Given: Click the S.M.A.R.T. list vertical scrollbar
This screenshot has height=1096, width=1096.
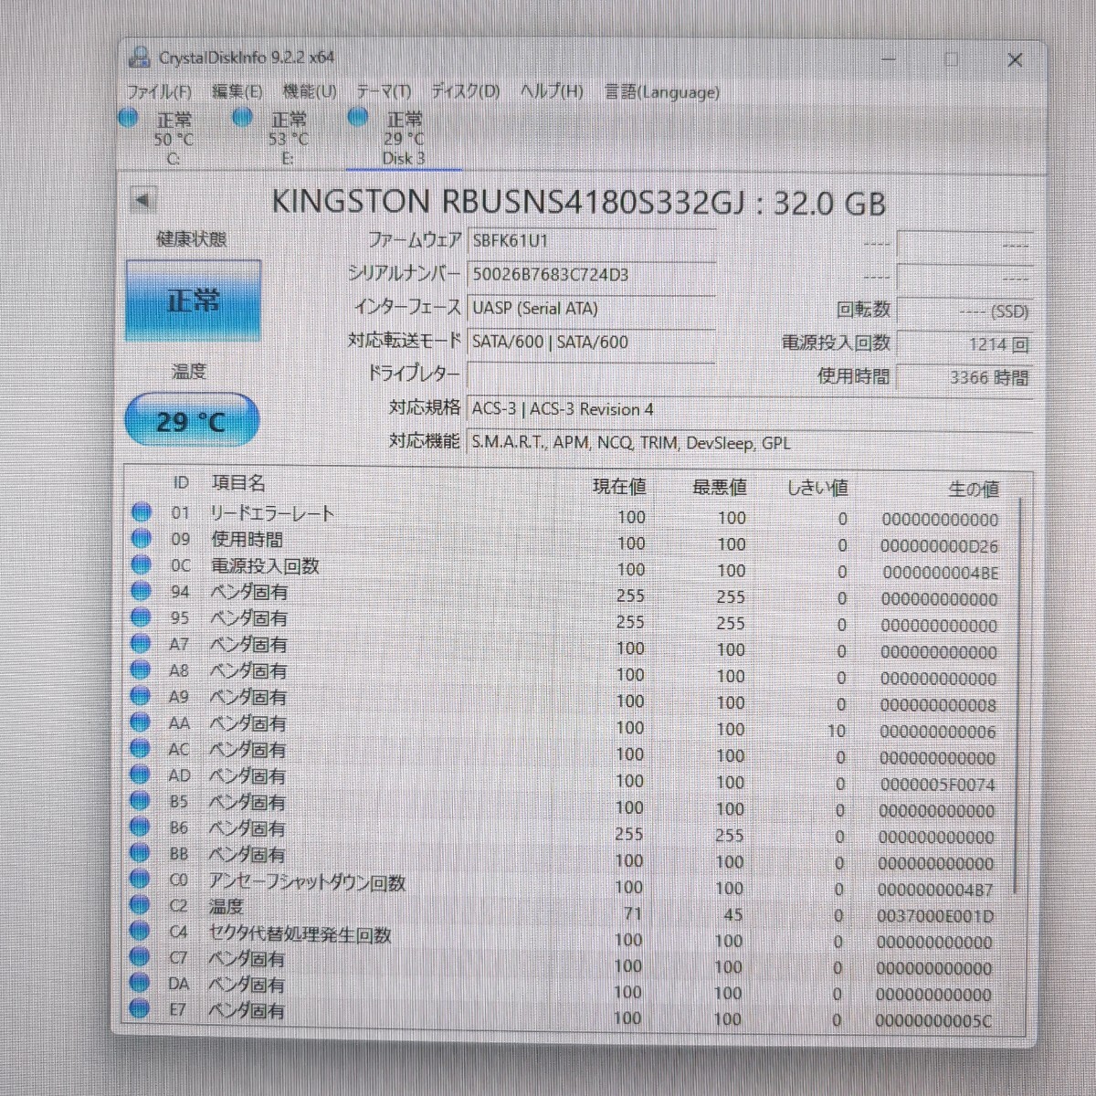Looking at the screenshot, I should coord(1020,694).
